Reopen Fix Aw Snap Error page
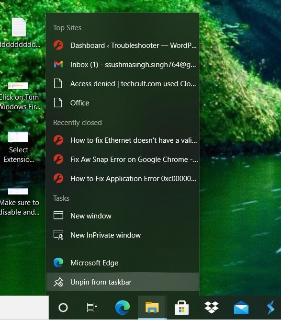This screenshot has height=320, width=281. coord(123,160)
